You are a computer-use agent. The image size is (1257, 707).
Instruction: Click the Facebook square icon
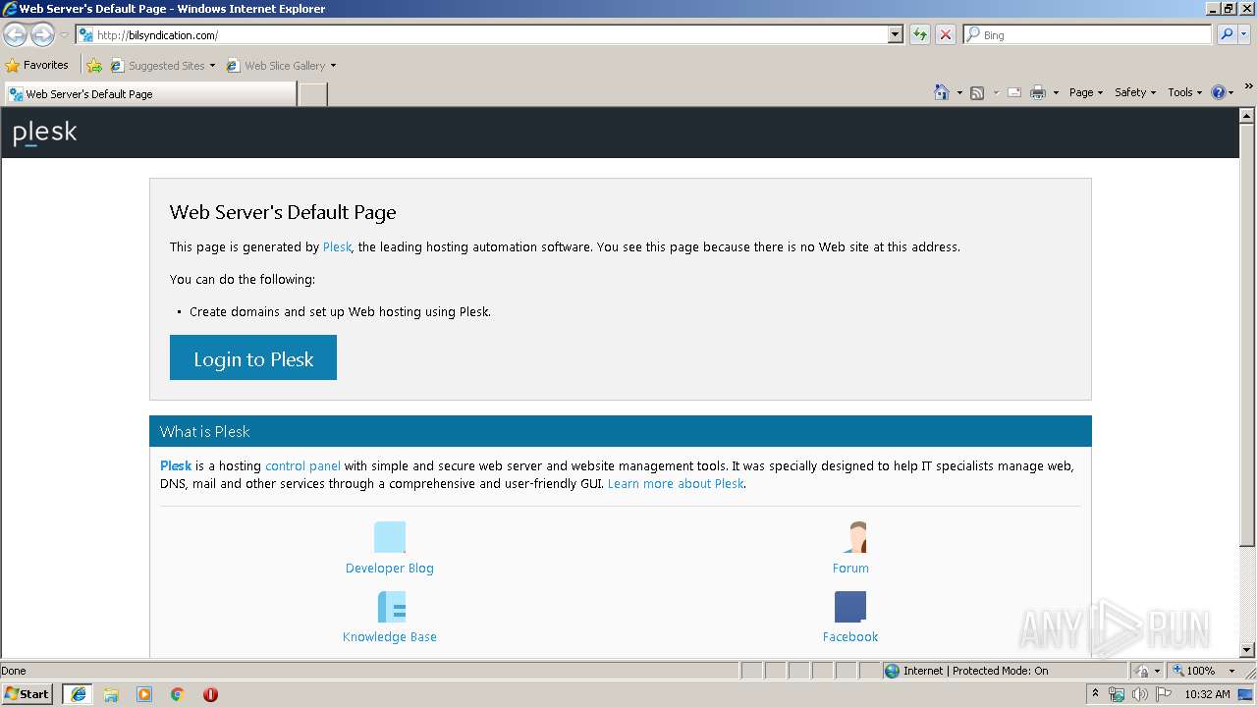click(850, 607)
